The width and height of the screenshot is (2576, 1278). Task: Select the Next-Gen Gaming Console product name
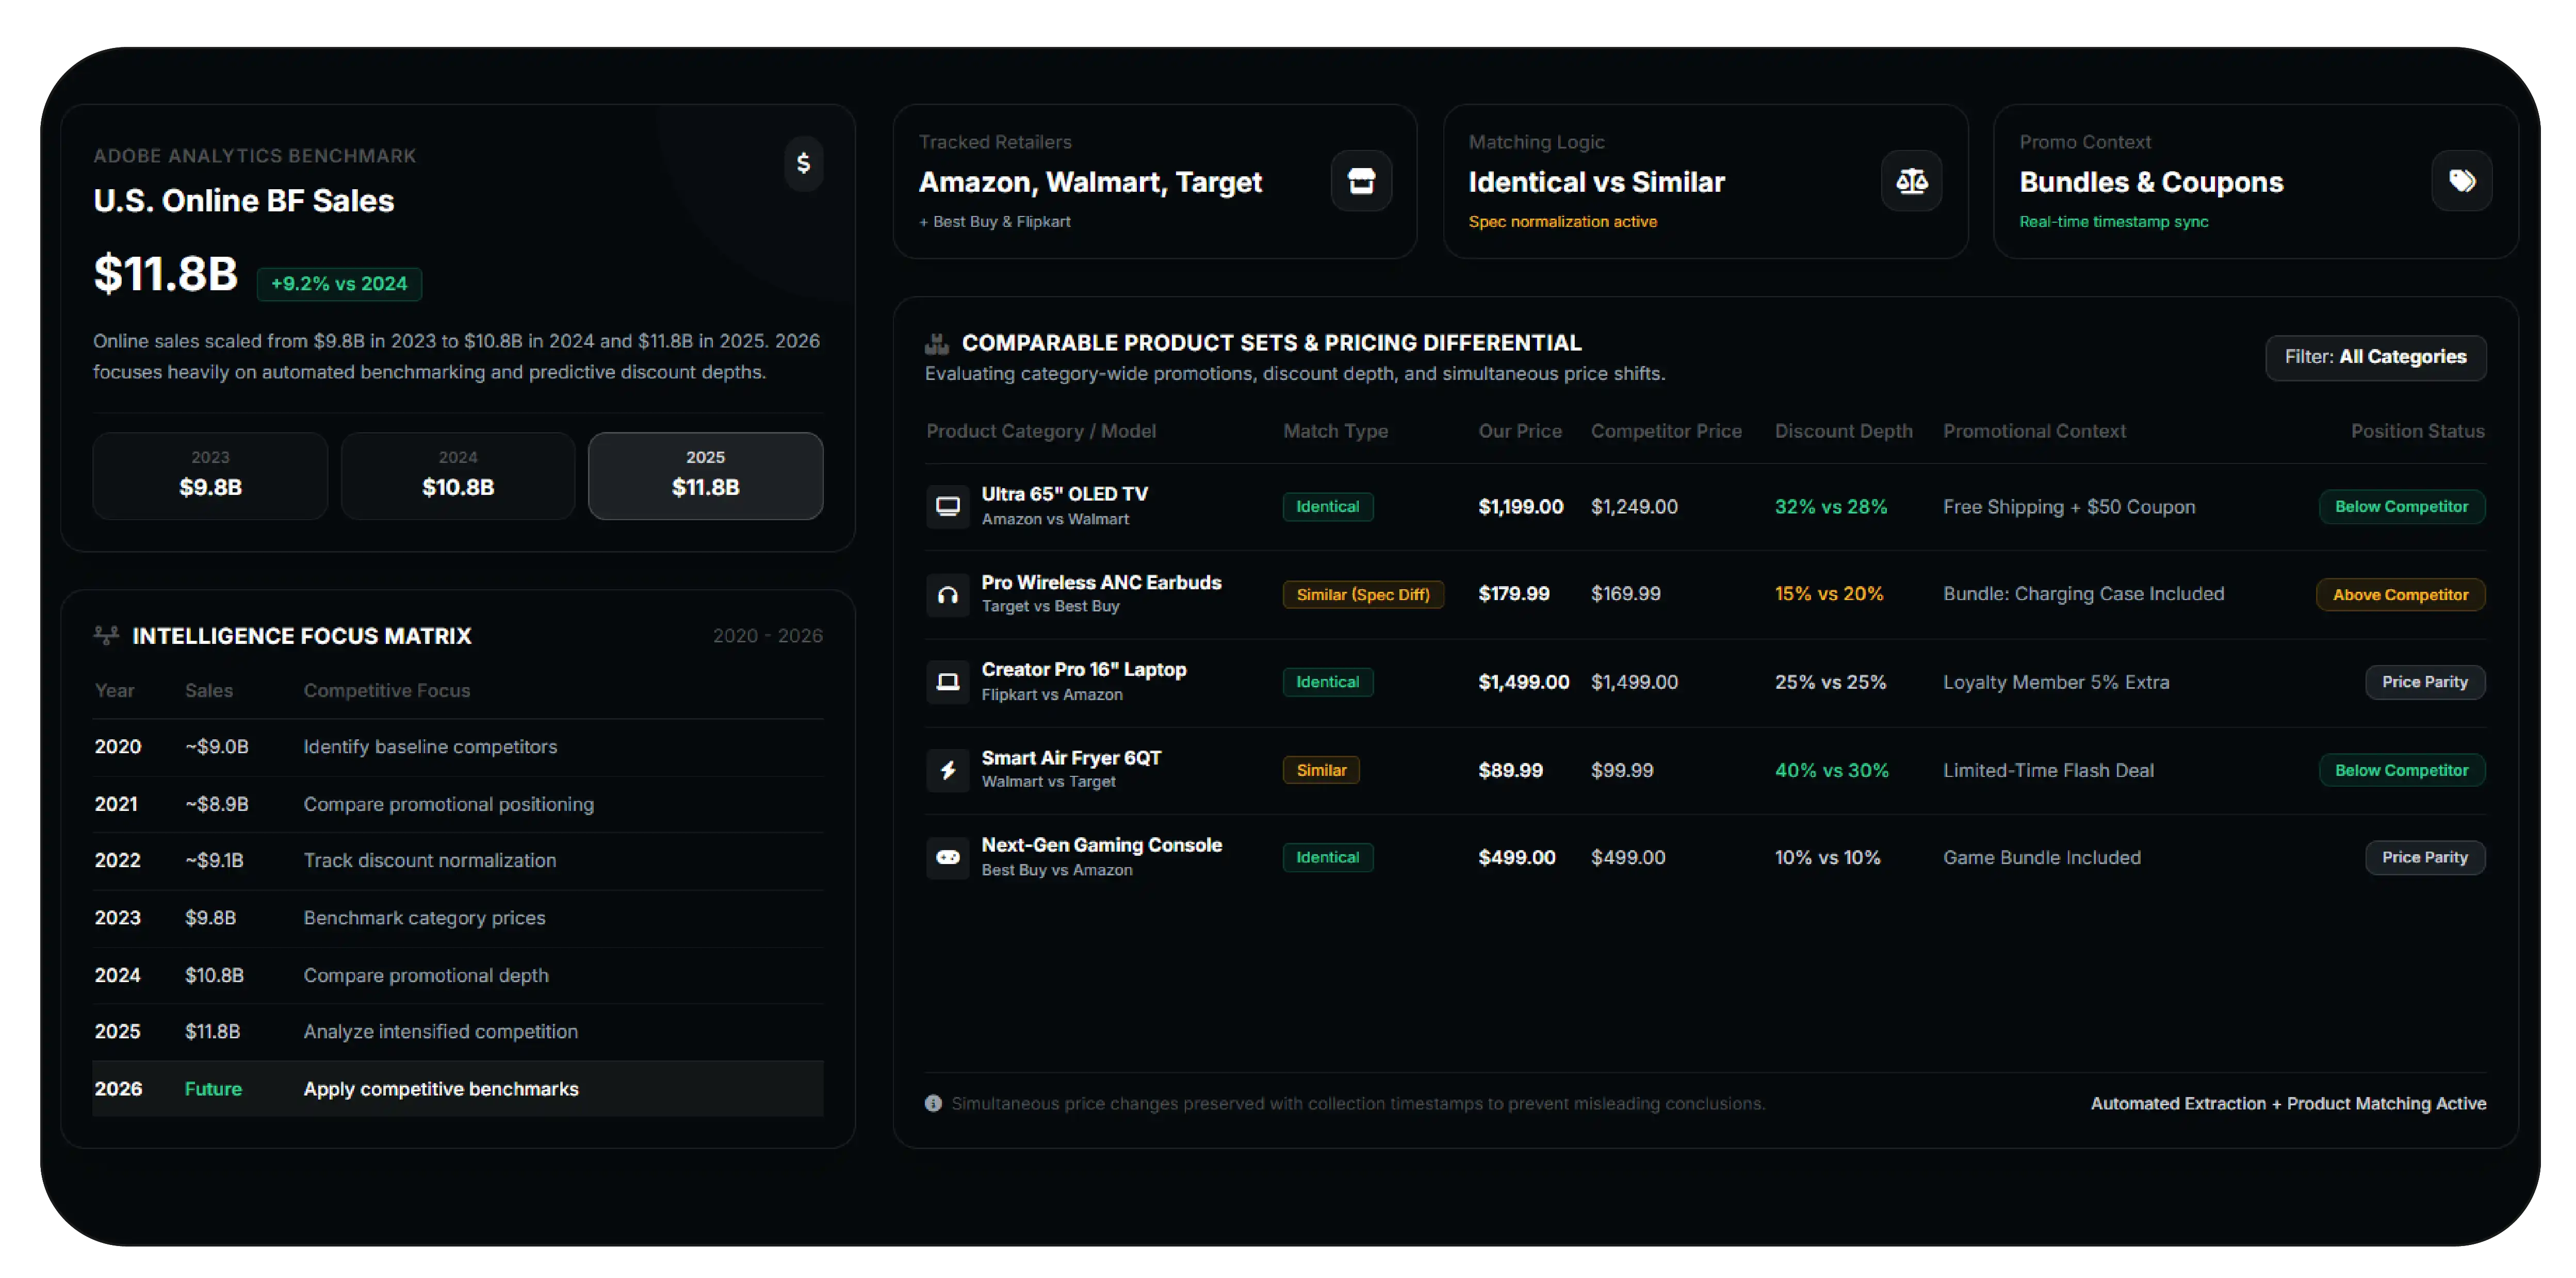tap(1101, 844)
